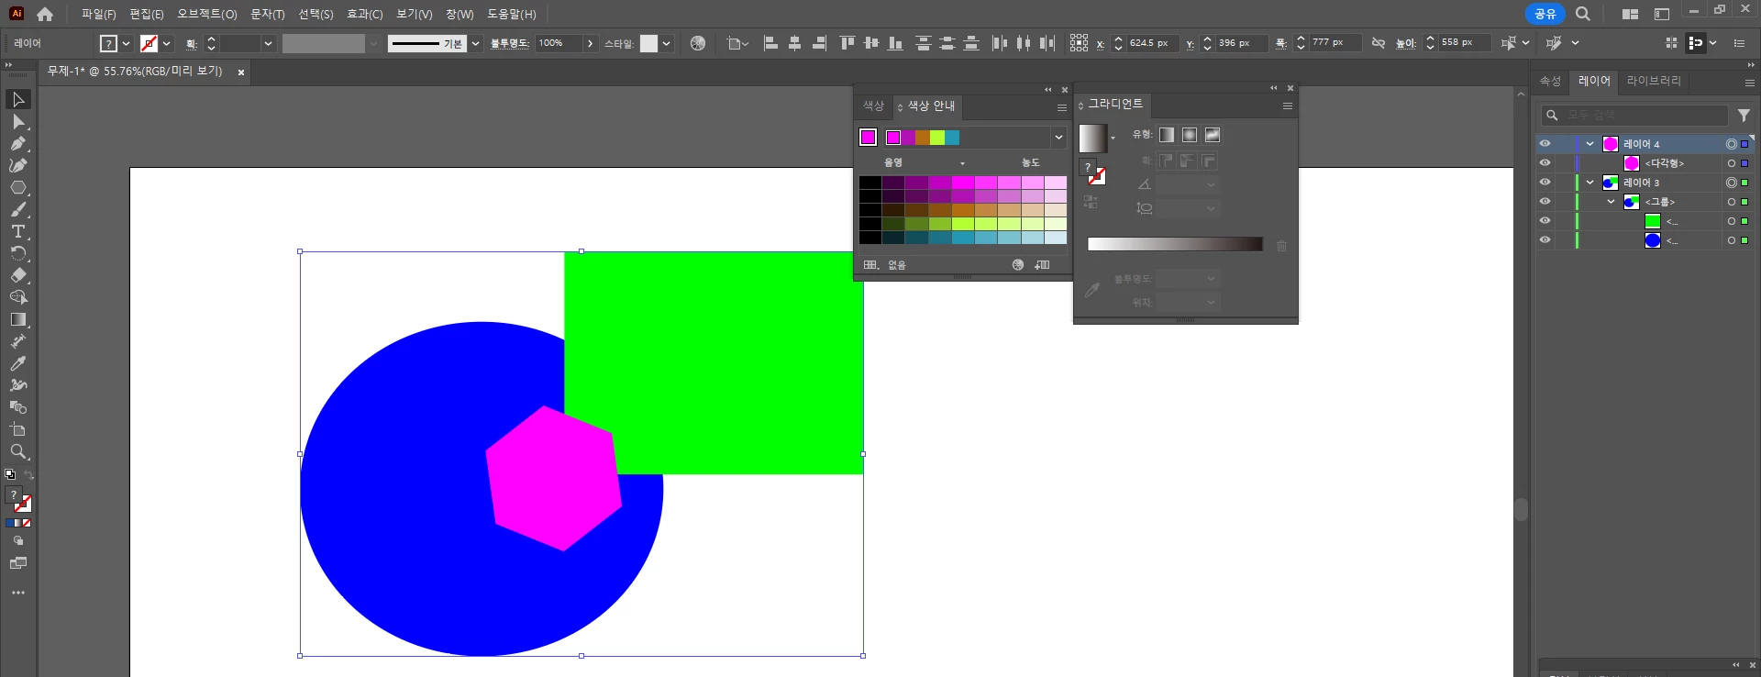Pick the bright green swatch in color group
Image resolution: width=1761 pixels, height=677 pixels.
click(x=937, y=138)
